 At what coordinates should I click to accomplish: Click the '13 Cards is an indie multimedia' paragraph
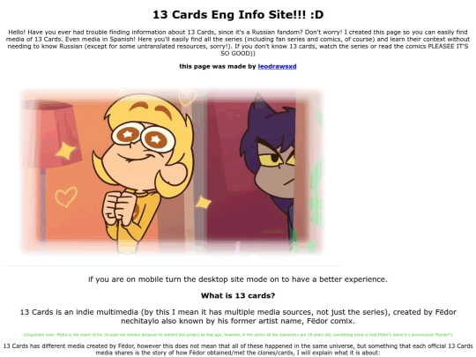(238, 316)
